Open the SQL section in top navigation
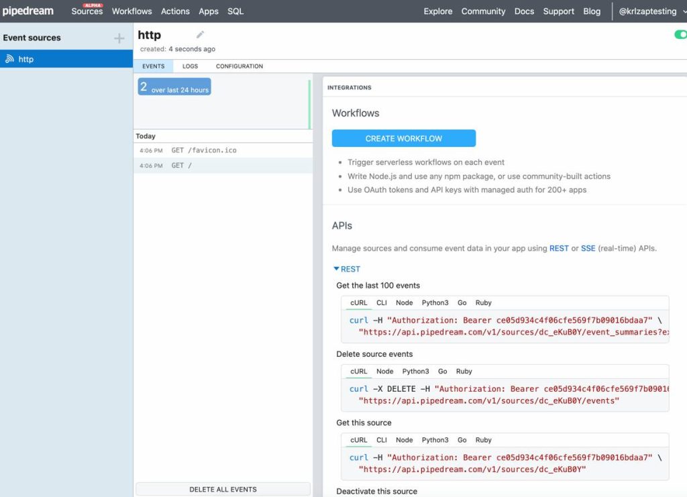The image size is (687, 497). 235,11
